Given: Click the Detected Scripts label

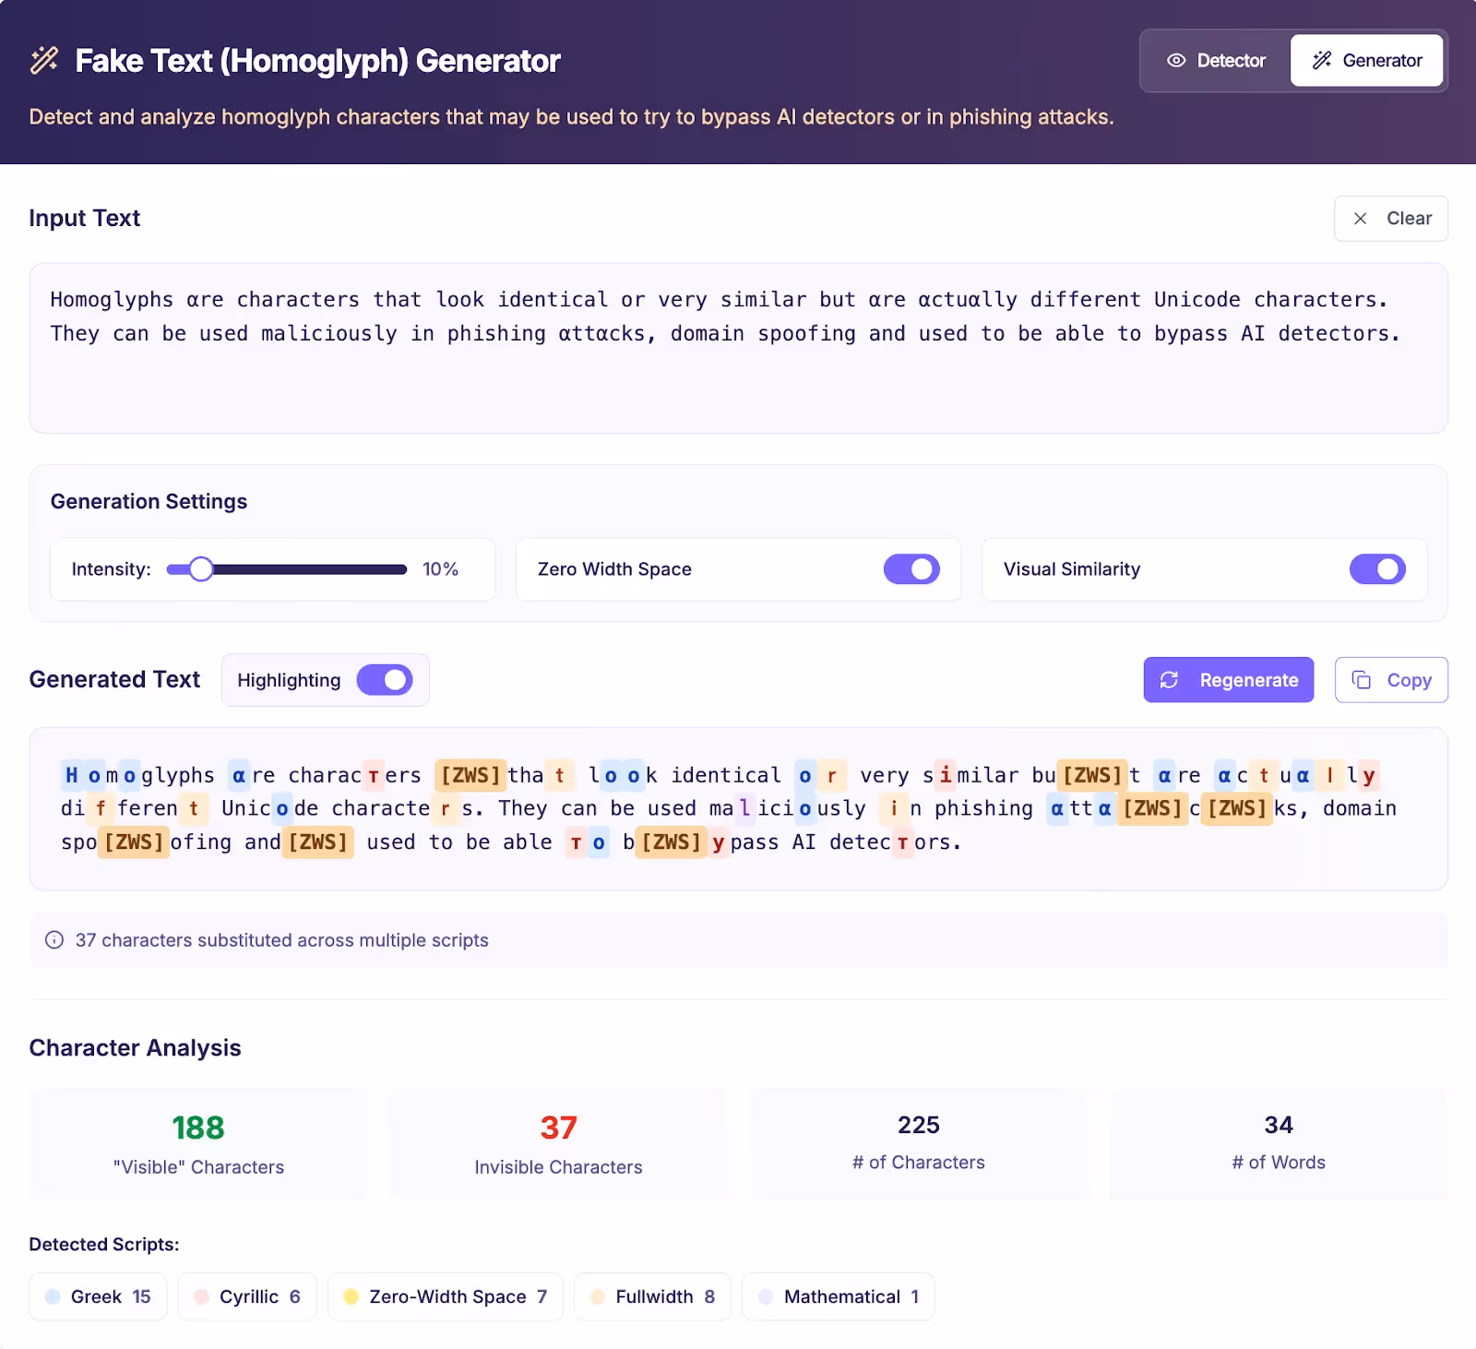Looking at the screenshot, I should coord(104,1244).
